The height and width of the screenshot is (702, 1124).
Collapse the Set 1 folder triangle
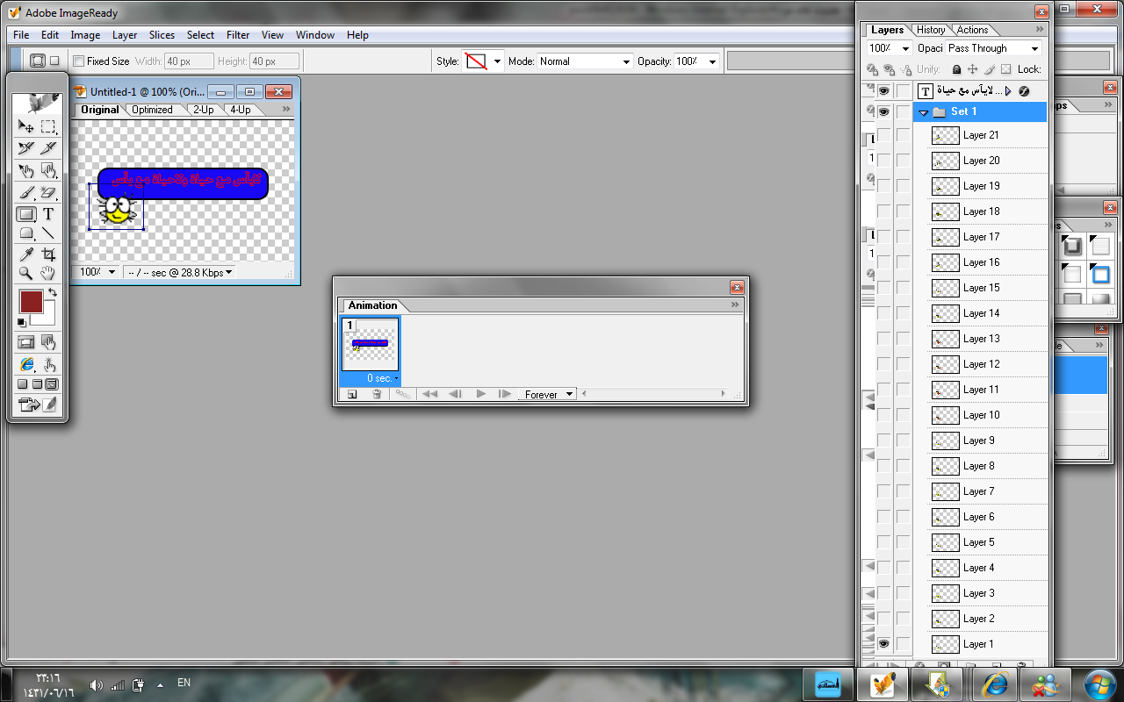tap(924, 112)
